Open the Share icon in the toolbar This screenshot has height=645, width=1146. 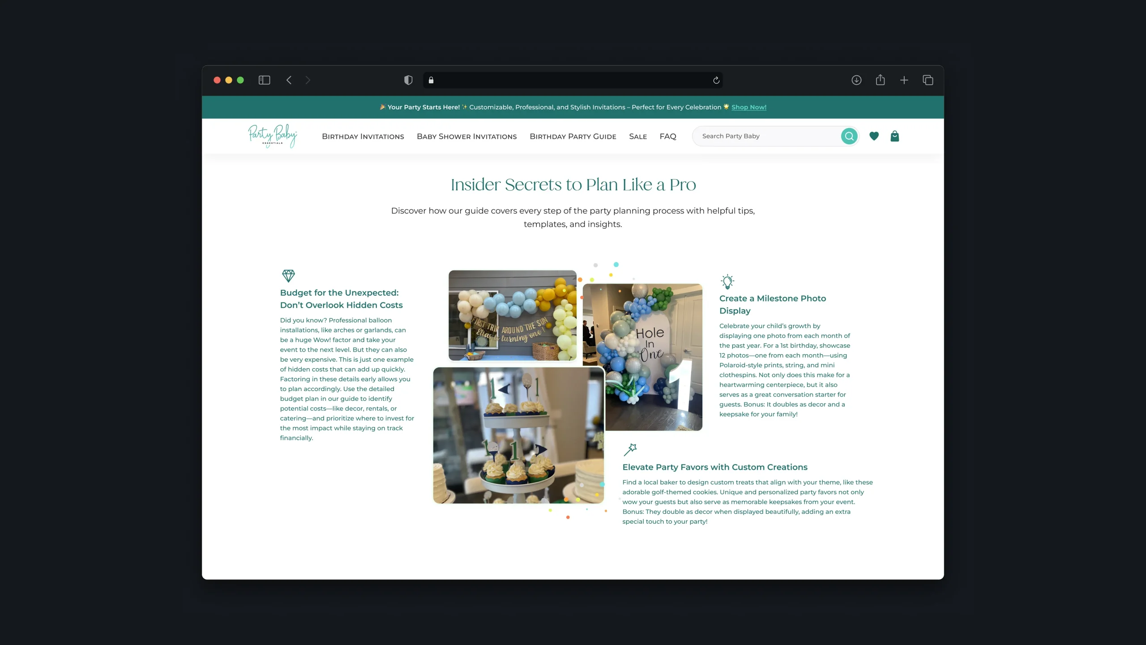pyautogui.click(x=880, y=80)
